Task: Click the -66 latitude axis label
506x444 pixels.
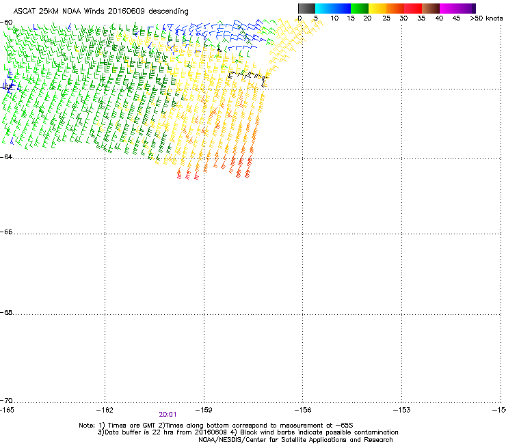Action: tap(6, 232)
